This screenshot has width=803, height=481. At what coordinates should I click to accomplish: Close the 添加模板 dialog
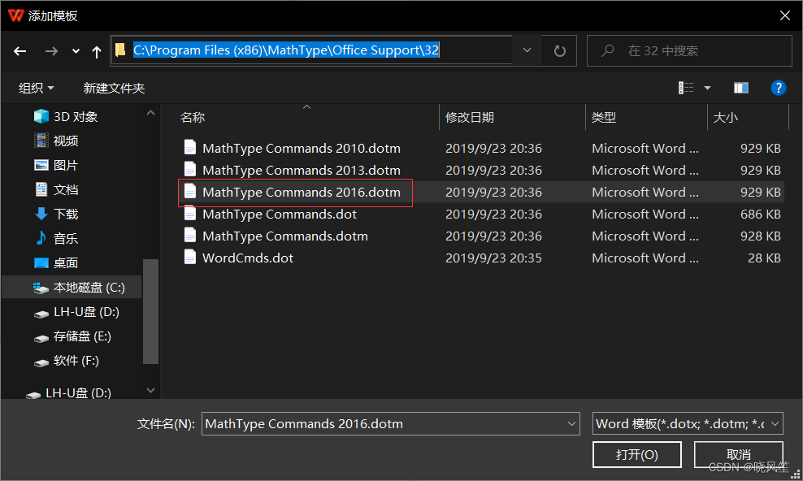pyautogui.click(x=784, y=16)
